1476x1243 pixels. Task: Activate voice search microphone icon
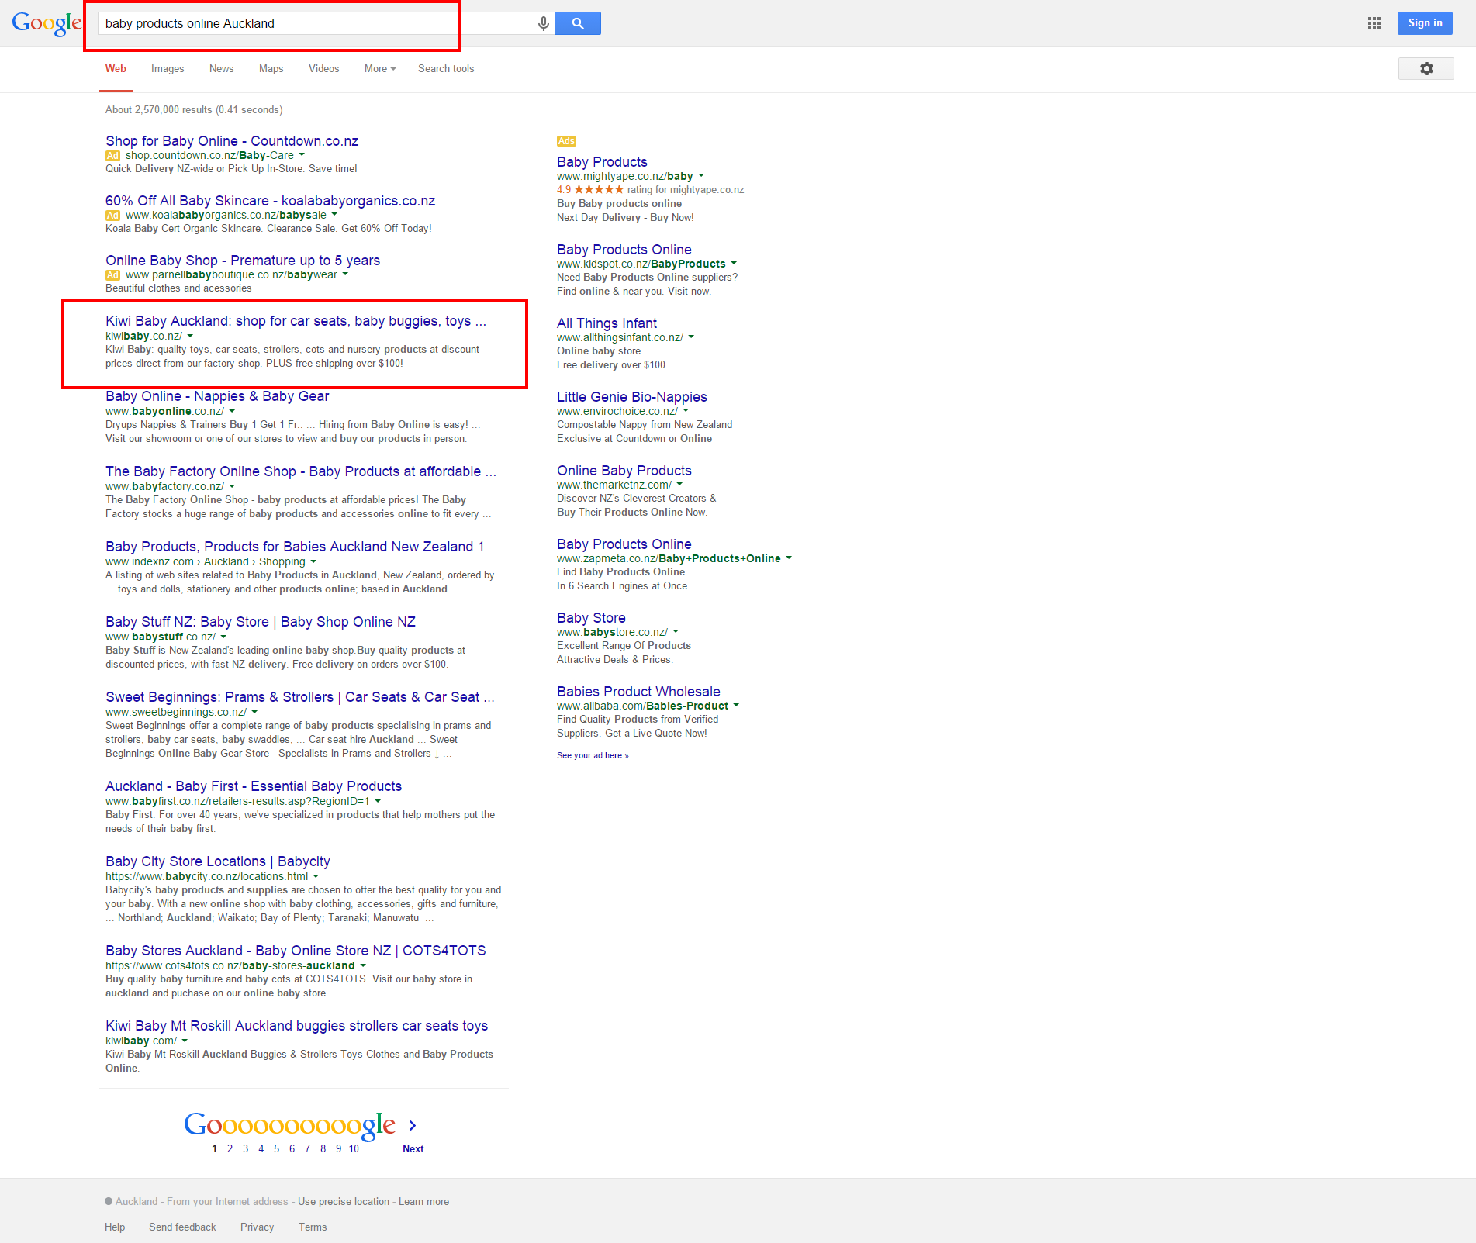click(544, 24)
